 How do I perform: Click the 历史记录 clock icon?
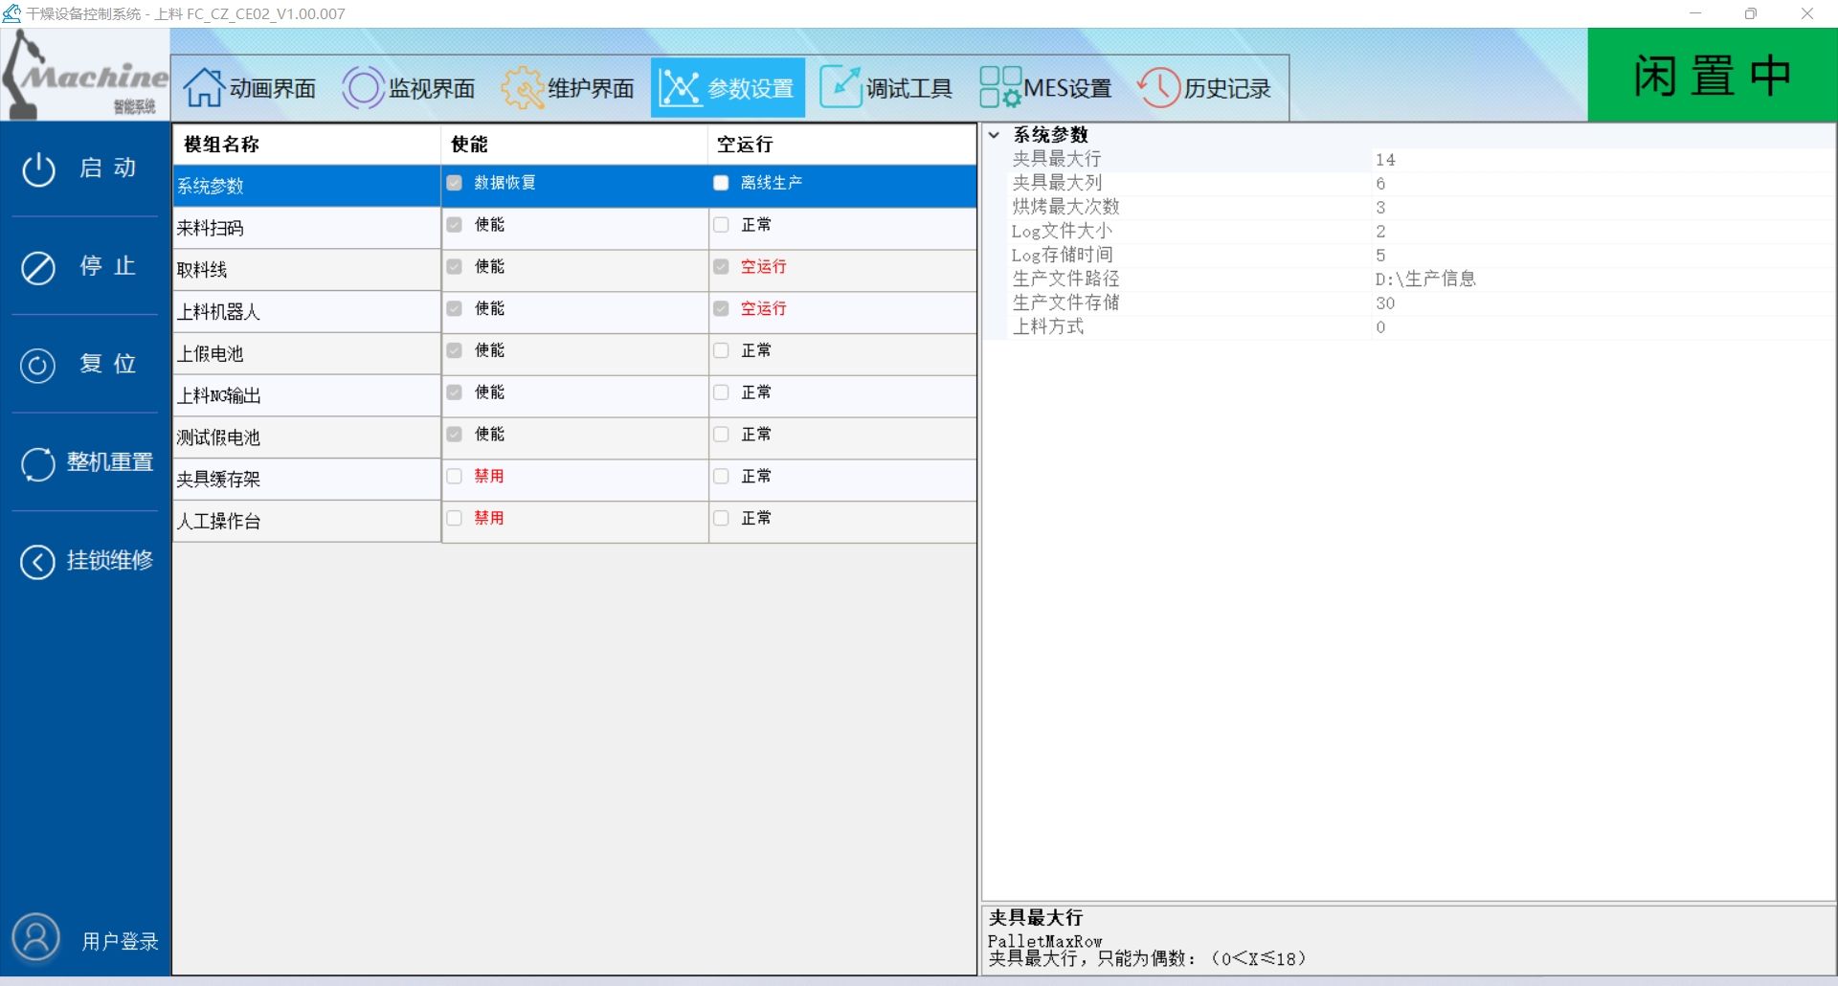[x=1158, y=88]
